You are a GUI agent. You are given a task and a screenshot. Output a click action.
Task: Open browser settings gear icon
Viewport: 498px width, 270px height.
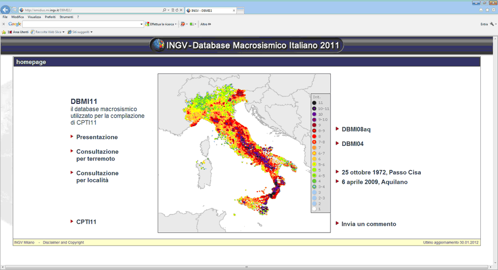(x=493, y=10)
